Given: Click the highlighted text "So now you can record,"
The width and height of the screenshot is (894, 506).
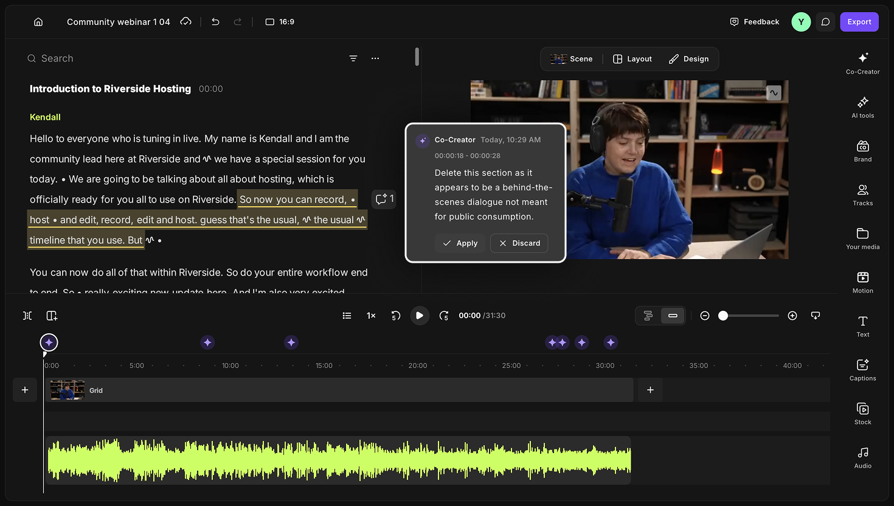Looking at the screenshot, I should pos(293,199).
